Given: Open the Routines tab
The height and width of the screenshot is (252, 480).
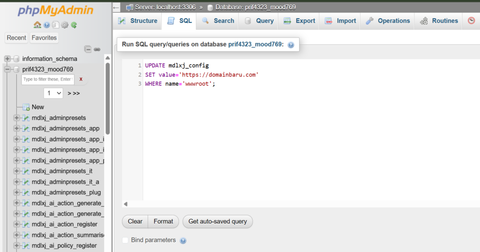Looking at the screenshot, I should [x=439, y=21].
